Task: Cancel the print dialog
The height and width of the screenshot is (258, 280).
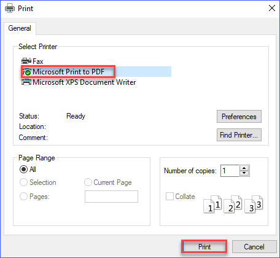Action: pos(254,247)
